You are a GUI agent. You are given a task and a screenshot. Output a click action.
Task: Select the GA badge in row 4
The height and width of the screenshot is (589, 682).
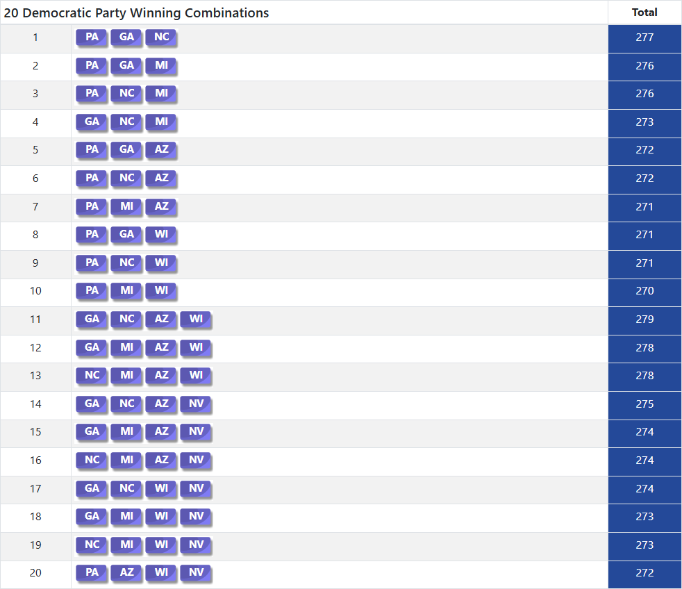pos(92,122)
